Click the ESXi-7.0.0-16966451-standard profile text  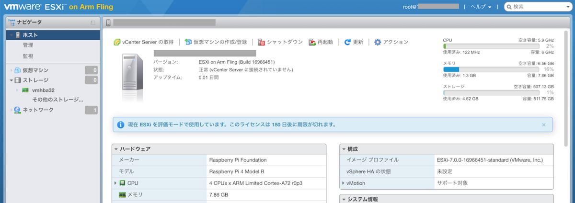(489, 160)
